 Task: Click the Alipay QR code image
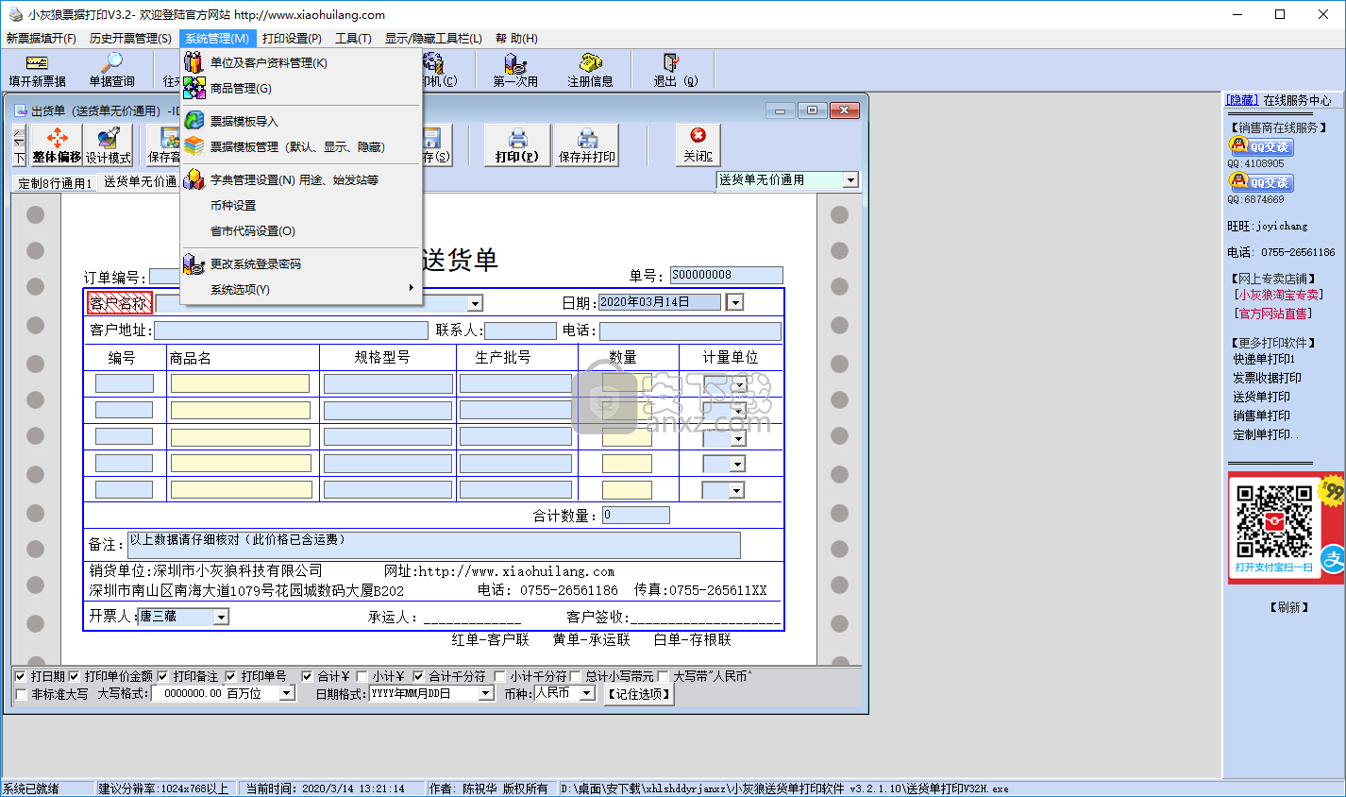tap(1275, 521)
